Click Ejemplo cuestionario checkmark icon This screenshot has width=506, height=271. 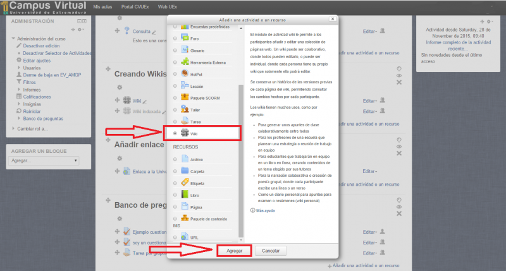coord(127,231)
